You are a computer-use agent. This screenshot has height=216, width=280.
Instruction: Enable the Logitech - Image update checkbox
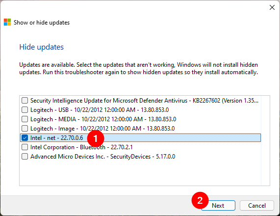[x=25, y=129]
